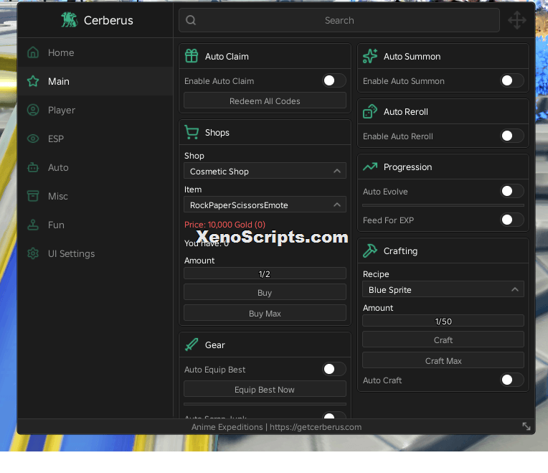
Task: Click the Gear sword icon
Action: pyautogui.click(x=192, y=345)
